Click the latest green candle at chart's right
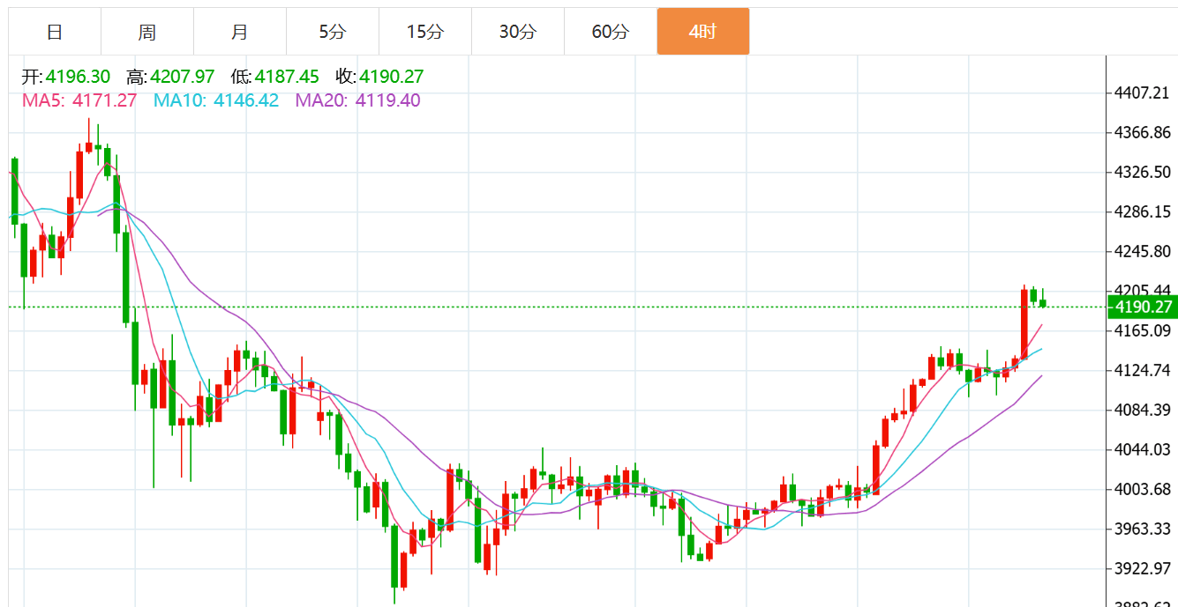Screen dimensions: 1178x607 point(1043,303)
